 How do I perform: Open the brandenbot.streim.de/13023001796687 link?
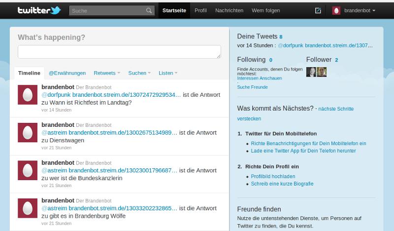pos(123,170)
